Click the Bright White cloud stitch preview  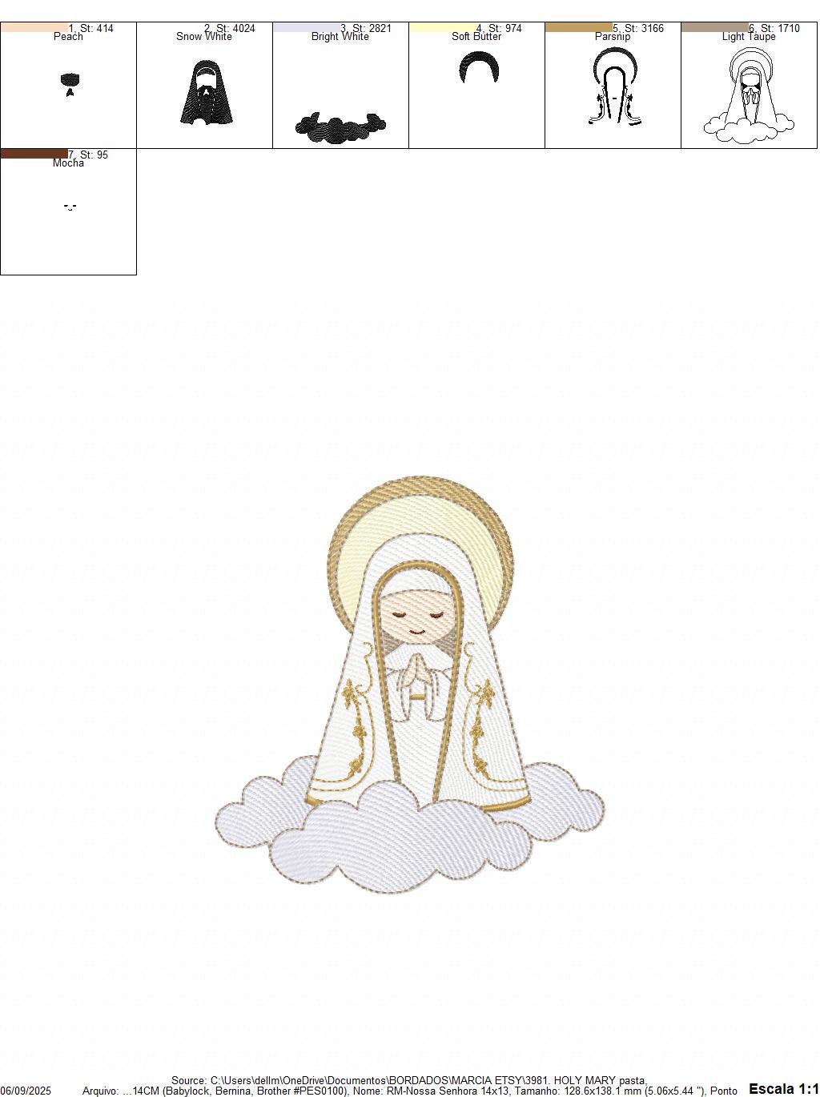point(340,124)
